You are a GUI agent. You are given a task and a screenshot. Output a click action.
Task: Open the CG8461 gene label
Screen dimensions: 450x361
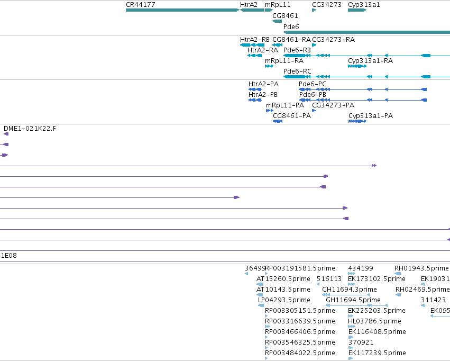(285, 15)
